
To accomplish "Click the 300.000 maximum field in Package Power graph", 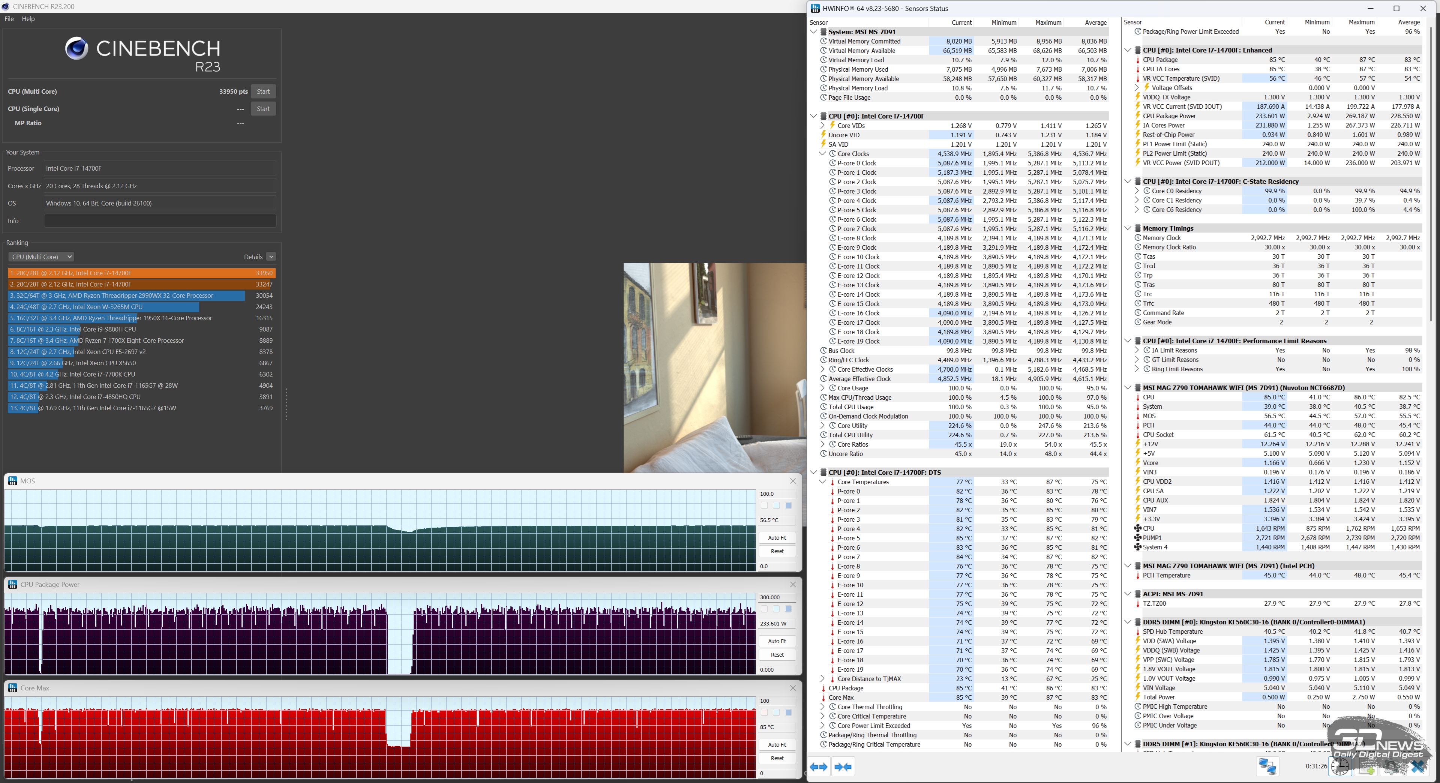I will [x=777, y=597].
